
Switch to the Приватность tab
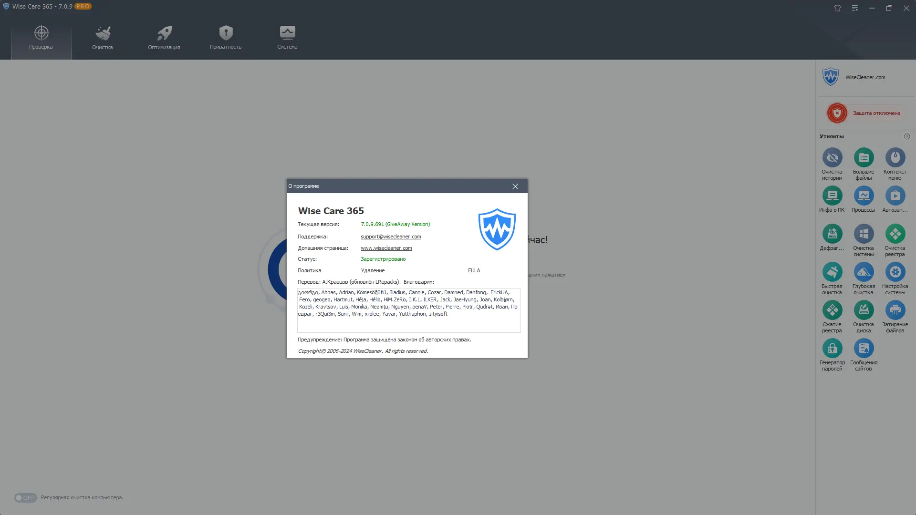[226, 38]
